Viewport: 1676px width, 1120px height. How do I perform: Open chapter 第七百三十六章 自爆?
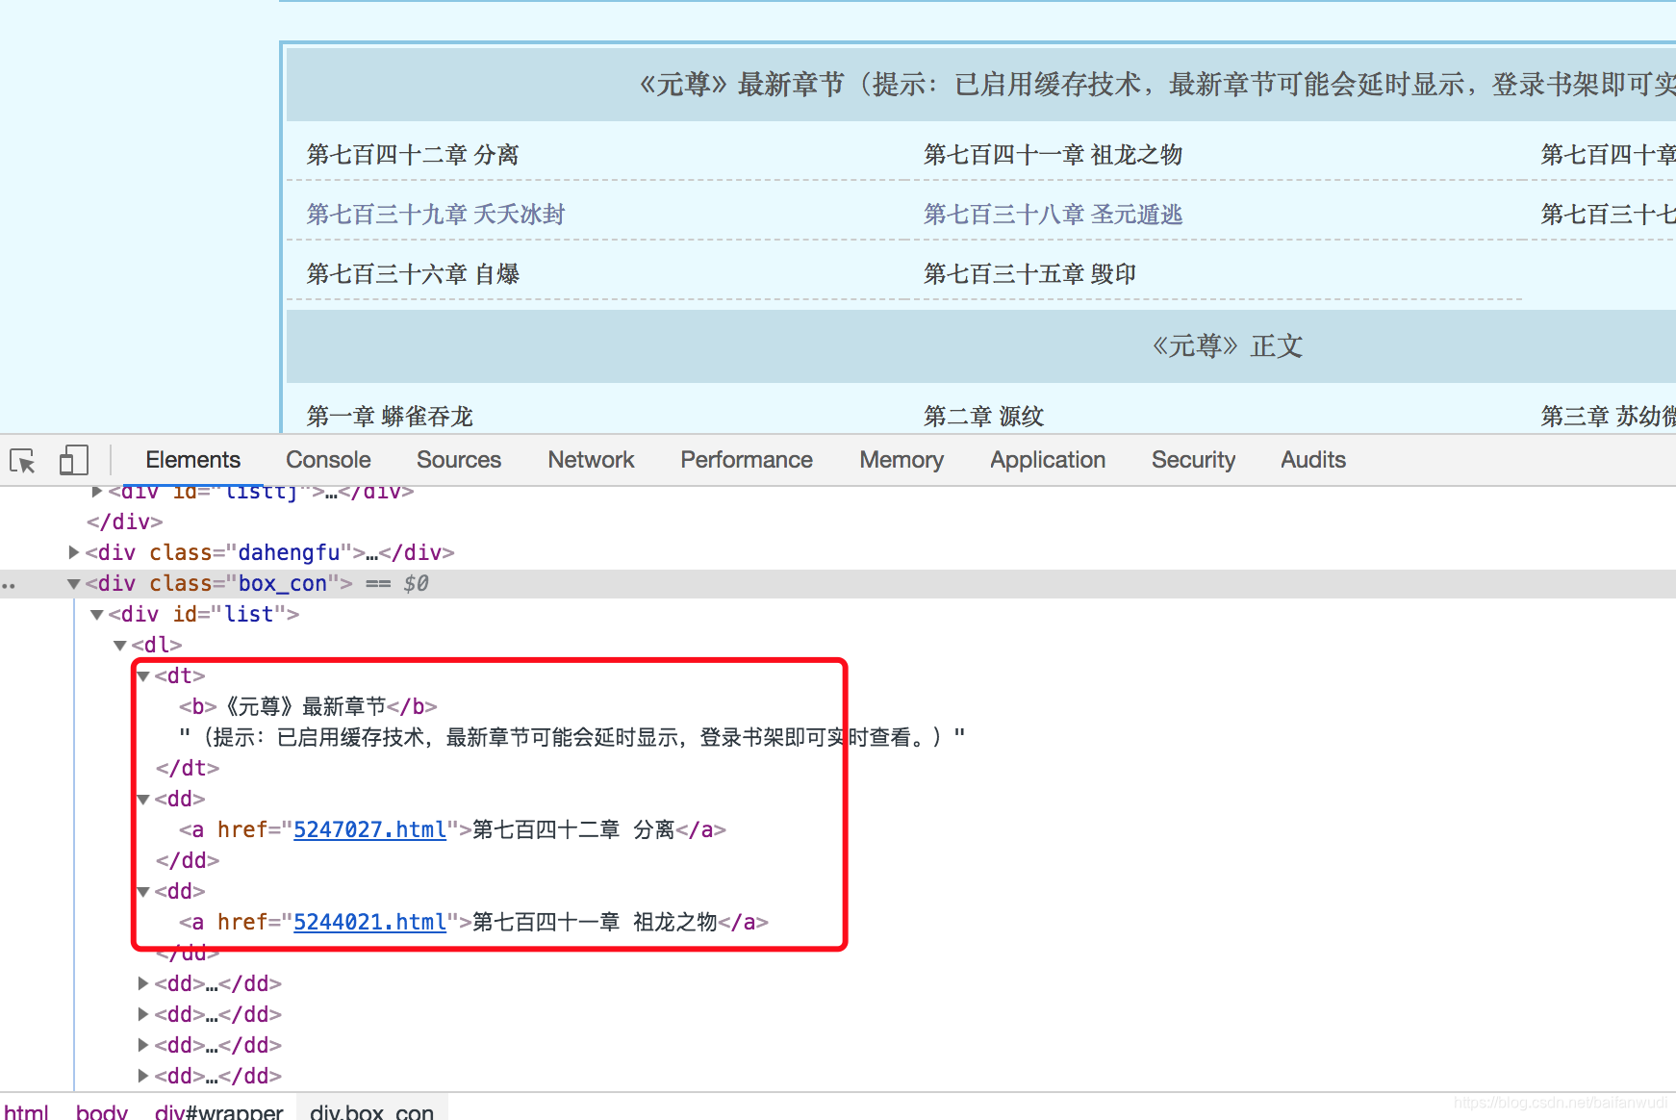tap(413, 274)
